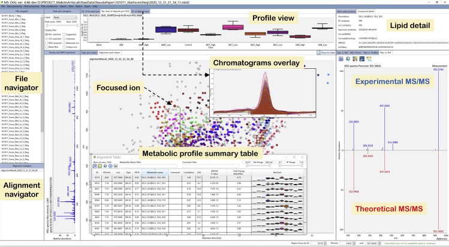449x247 pixels.
Task: Select Alignment Table row with ID 9218
Action: coord(199,177)
